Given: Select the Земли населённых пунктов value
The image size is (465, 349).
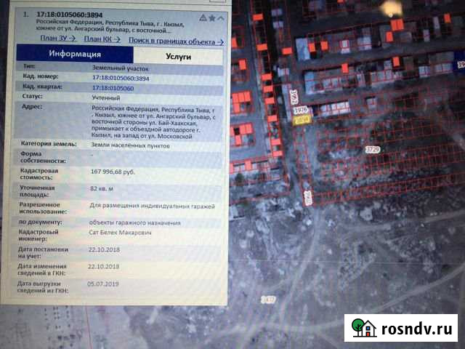Looking at the screenshot, I should coord(130,145).
